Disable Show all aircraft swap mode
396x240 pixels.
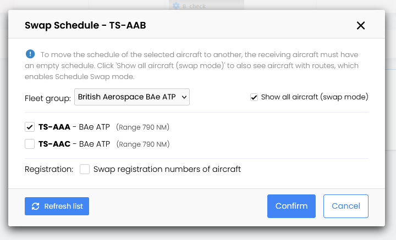click(x=254, y=97)
